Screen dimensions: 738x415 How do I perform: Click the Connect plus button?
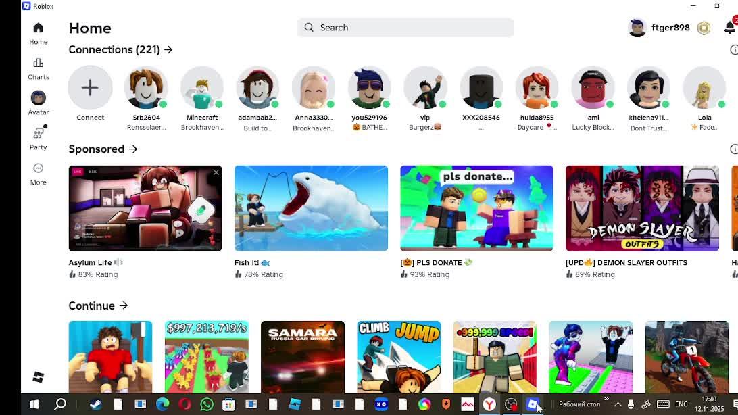90,88
